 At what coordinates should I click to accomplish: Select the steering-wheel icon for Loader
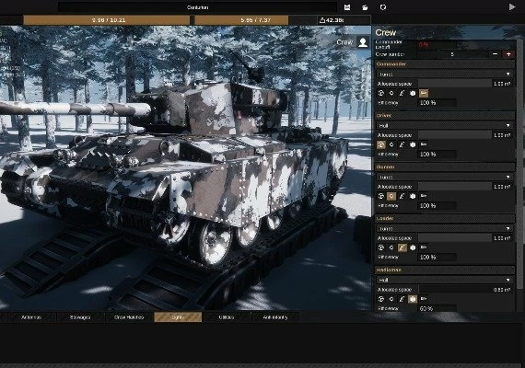pyautogui.click(x=380, y=247)
